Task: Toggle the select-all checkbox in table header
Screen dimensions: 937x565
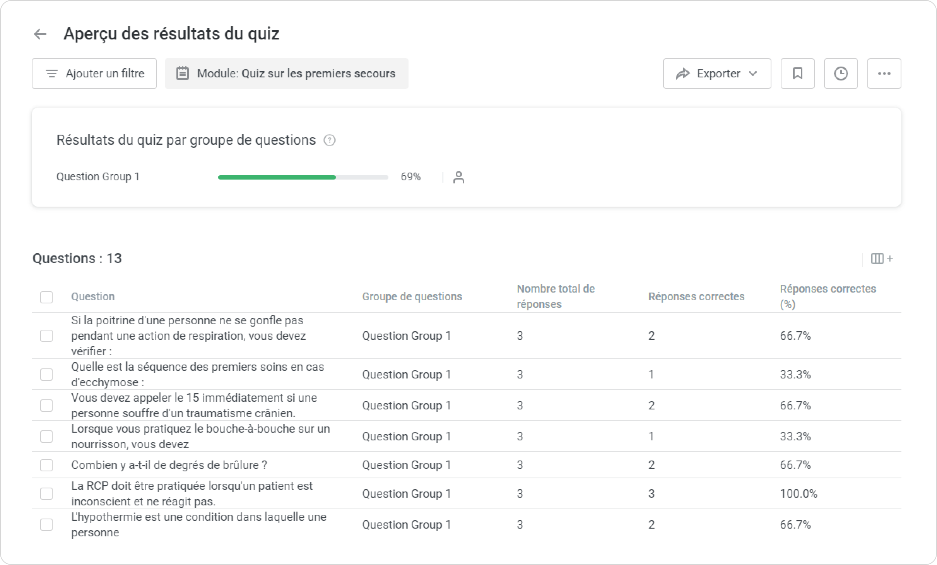Action: click(x=46, y=297)
